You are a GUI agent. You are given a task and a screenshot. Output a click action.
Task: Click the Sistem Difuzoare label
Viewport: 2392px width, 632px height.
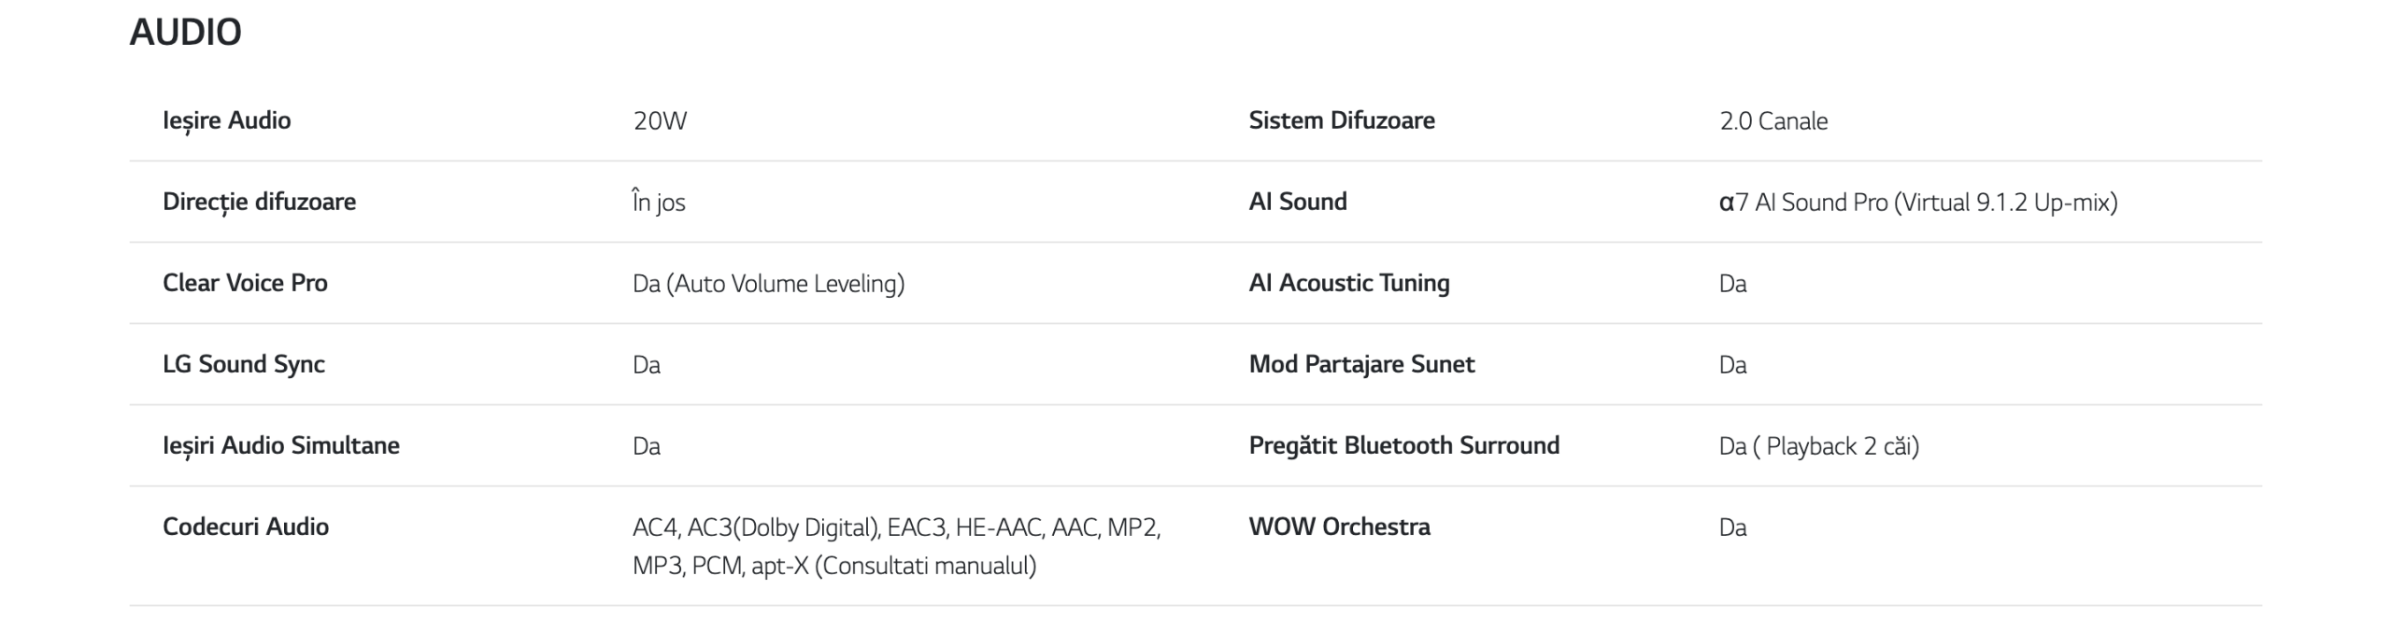(1341, 120)
